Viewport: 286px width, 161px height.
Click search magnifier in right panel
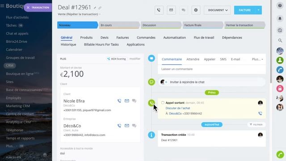click(x=280, y=40)
